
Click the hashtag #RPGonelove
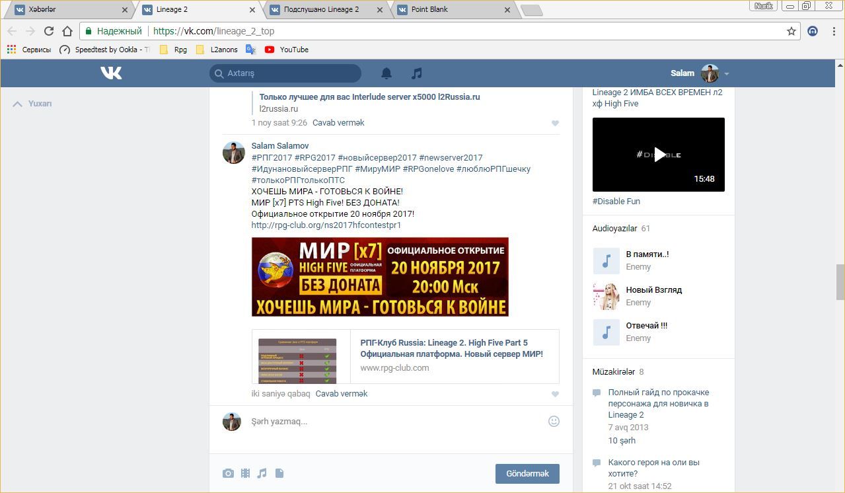coord(428,169)
